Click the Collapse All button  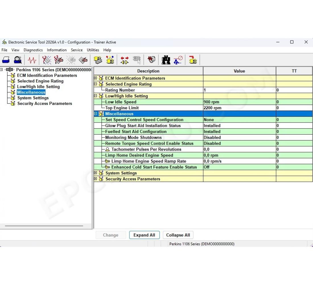[178, 235]
